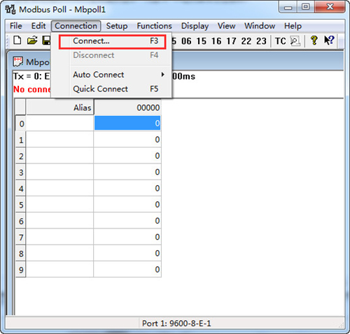Click the Modbus Poll application title icon

point(10,9)
